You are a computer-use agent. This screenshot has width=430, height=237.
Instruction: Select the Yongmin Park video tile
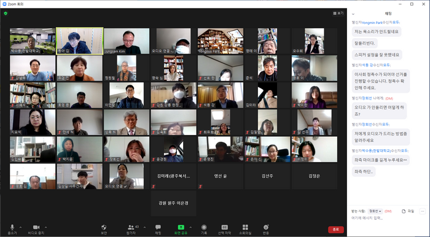pyautogui.click(x=220, y=41)
